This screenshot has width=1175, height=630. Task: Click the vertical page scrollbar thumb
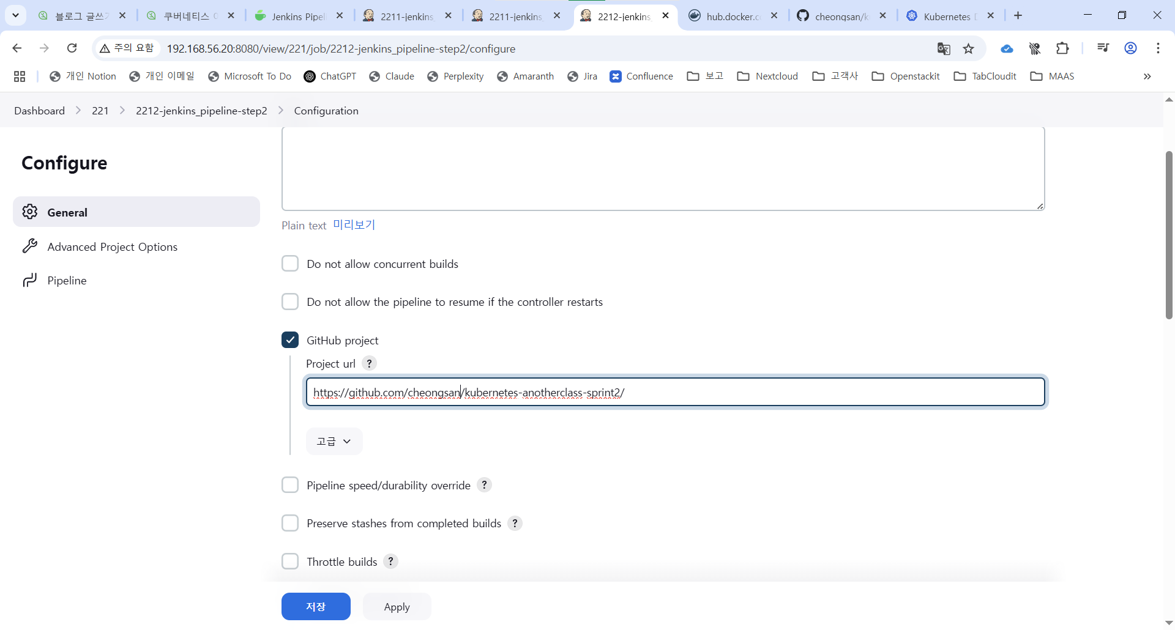tap(1169, 235)
